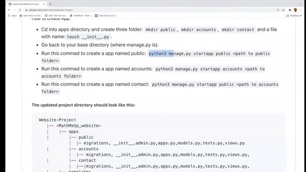Reload the page with the refresh icon
Image resolution: width=306 pixels, height=172 pixels.
coord(20,10)
